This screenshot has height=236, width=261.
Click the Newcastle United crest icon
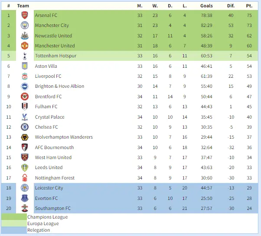coord(24,36)
